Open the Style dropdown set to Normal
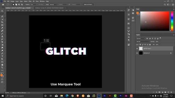This screenshot has width=175, height=98. pos(54,5)
